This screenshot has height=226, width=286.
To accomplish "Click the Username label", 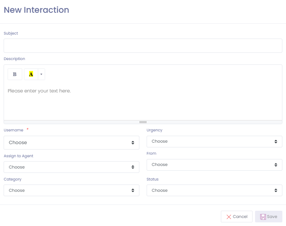I will (13, 130).
